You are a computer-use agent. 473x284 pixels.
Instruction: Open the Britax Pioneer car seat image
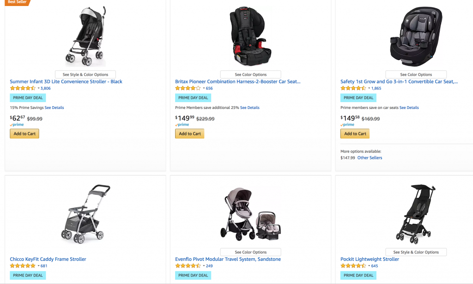pyautogui.click(x=250, y=37)
